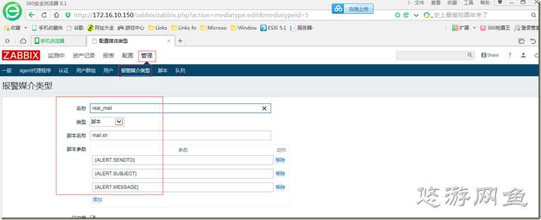This screenshot has width=541, height=220.
Task: Open a new browser tab
Action: point(180,41)
